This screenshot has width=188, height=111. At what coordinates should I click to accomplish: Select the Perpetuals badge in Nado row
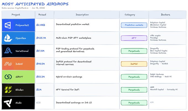point(134,103)
